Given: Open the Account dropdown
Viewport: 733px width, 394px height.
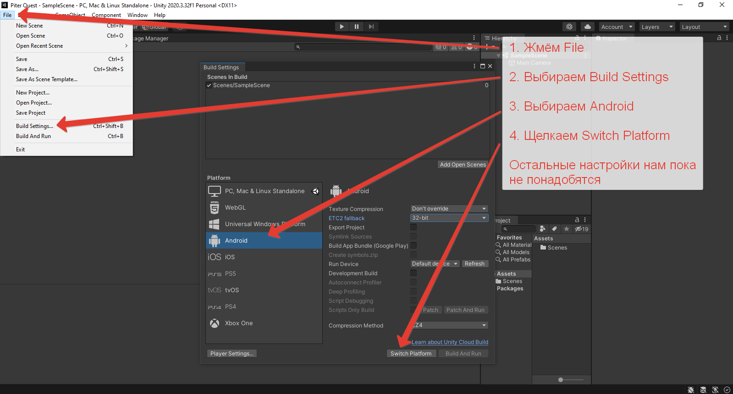Looking at the screenshot, I should point(617,27).
